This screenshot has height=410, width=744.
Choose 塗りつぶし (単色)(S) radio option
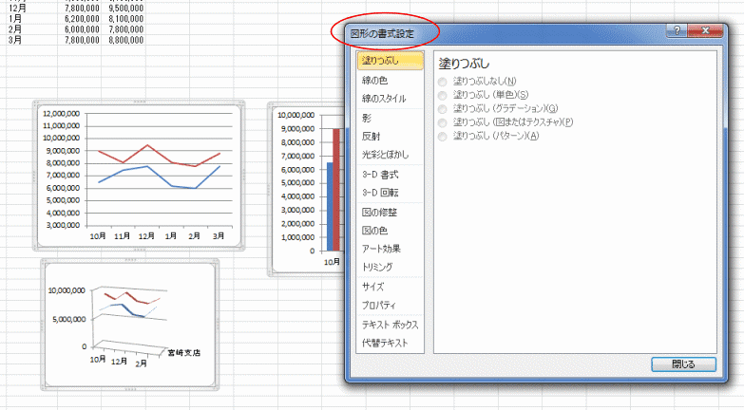442,95
